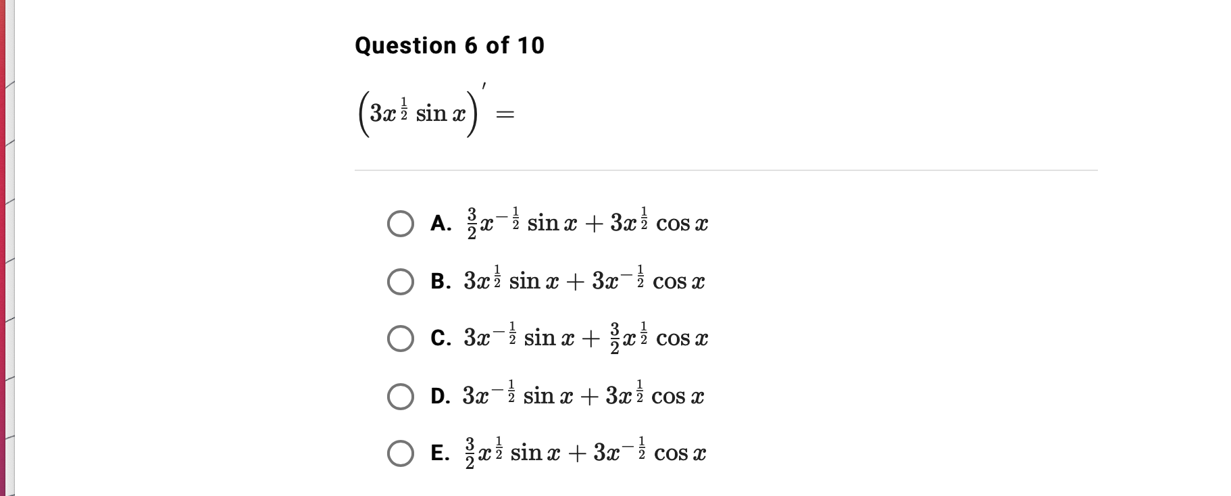Click the label 'A.' beside the first option

point(441,223)
